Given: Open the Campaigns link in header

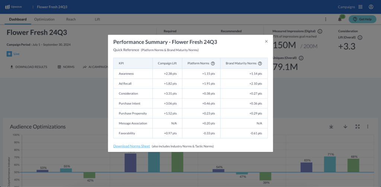Looking at the screenshot, I should pos(346,7).
